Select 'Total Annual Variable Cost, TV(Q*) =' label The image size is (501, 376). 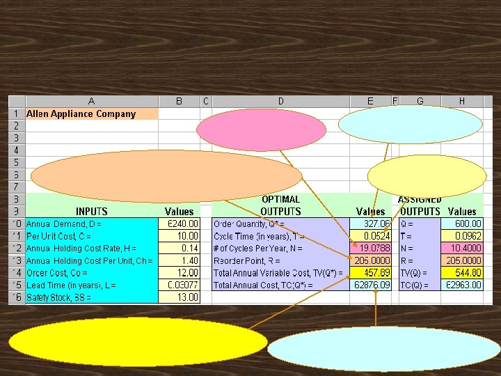pyautogui.click(x=280, y=273)
